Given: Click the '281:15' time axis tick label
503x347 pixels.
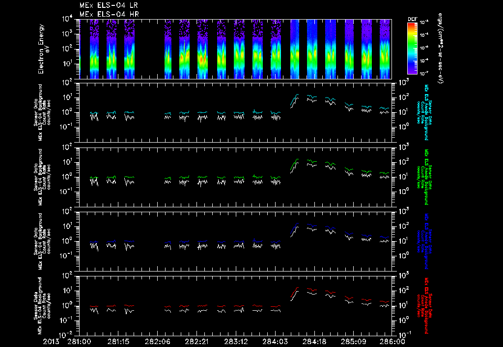Looking at the screenshot, I should 118,342.
